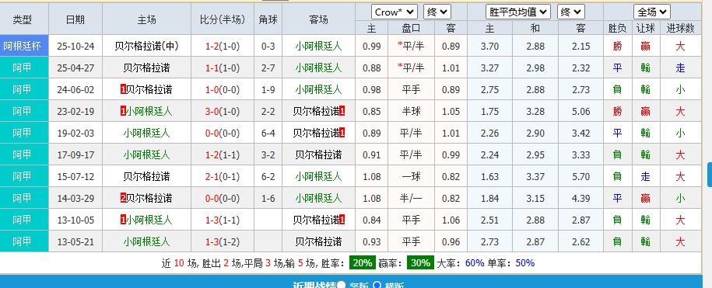Click the 半/一 handicap cell

(411, 199)
